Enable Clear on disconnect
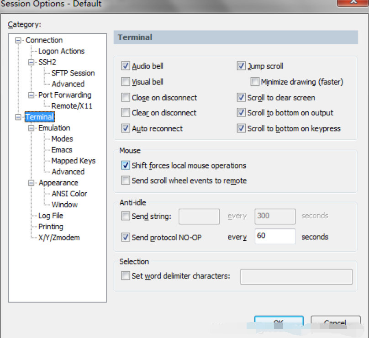Image resolution: width=369 pixels, height=338 pixels. (x=126, y=112)
